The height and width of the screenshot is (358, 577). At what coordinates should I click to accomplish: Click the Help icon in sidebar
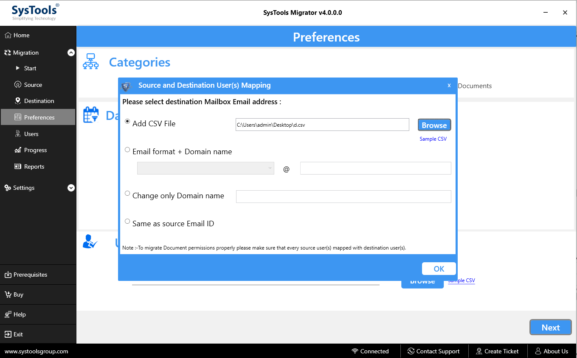[x=8, y=314]
